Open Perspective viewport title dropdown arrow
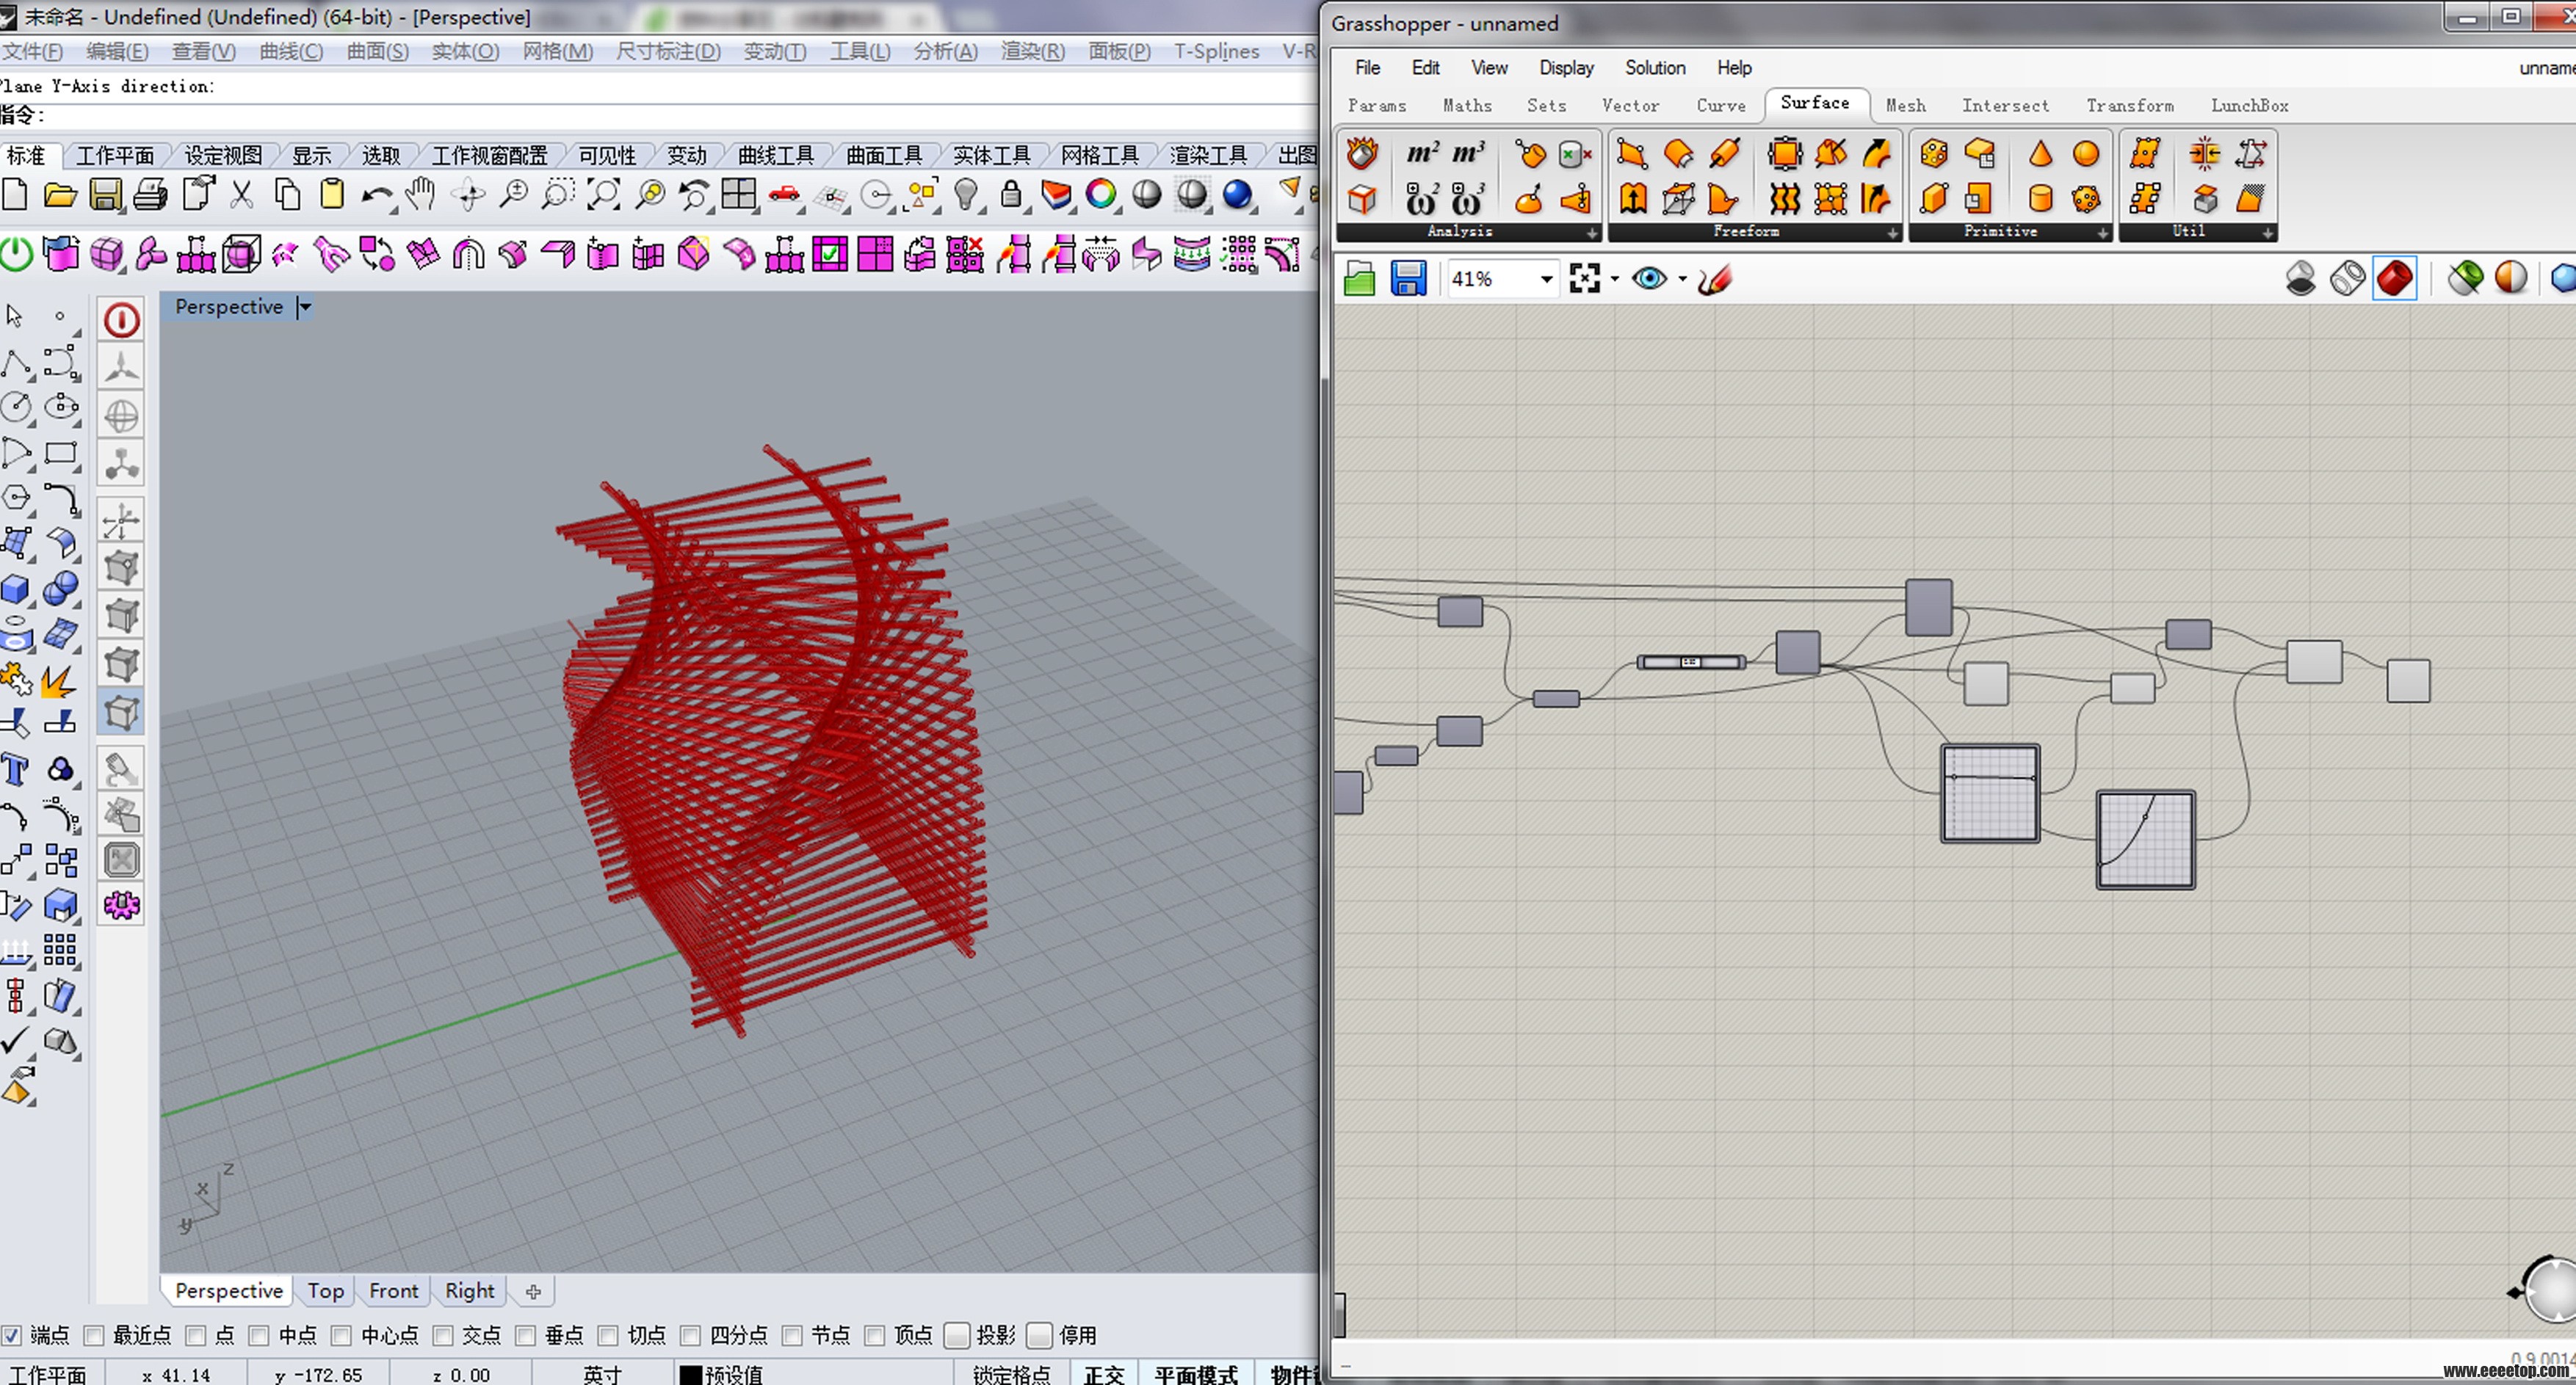 305,308
